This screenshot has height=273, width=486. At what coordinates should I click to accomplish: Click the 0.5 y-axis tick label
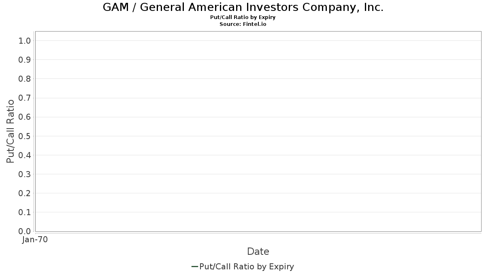tap(25, 136)
